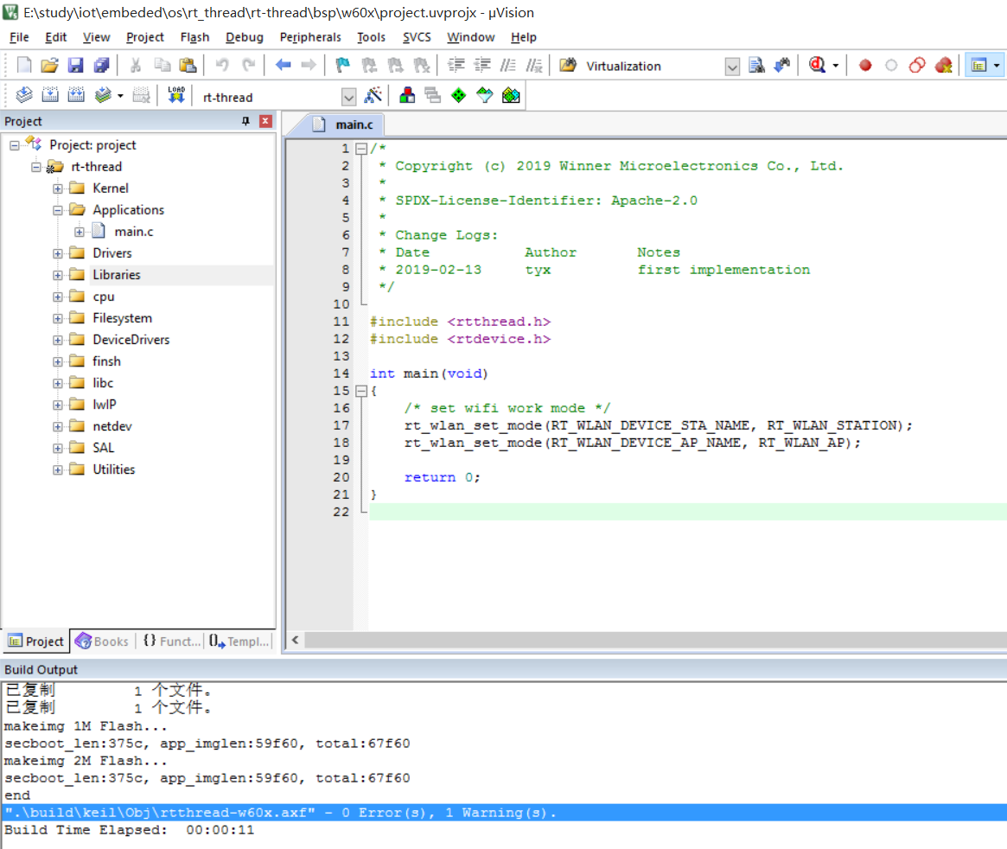
Task: Expand the lwIP group
Action: click(58, 405)
